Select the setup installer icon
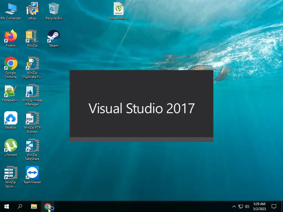 (x=32, y=11)
